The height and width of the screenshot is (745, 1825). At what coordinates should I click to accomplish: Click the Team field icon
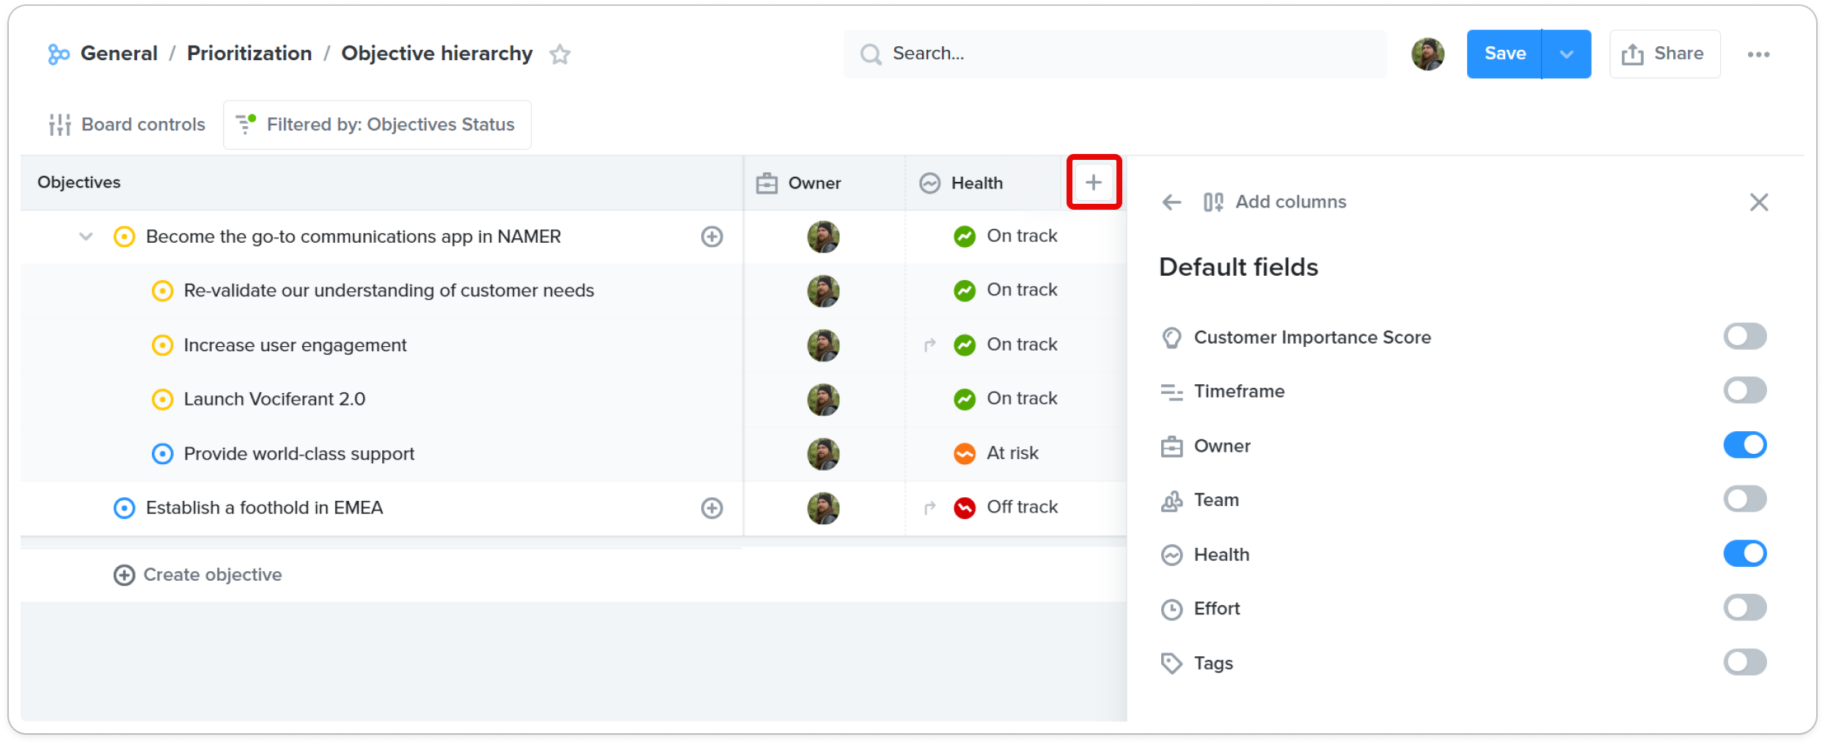point(1171,501)
